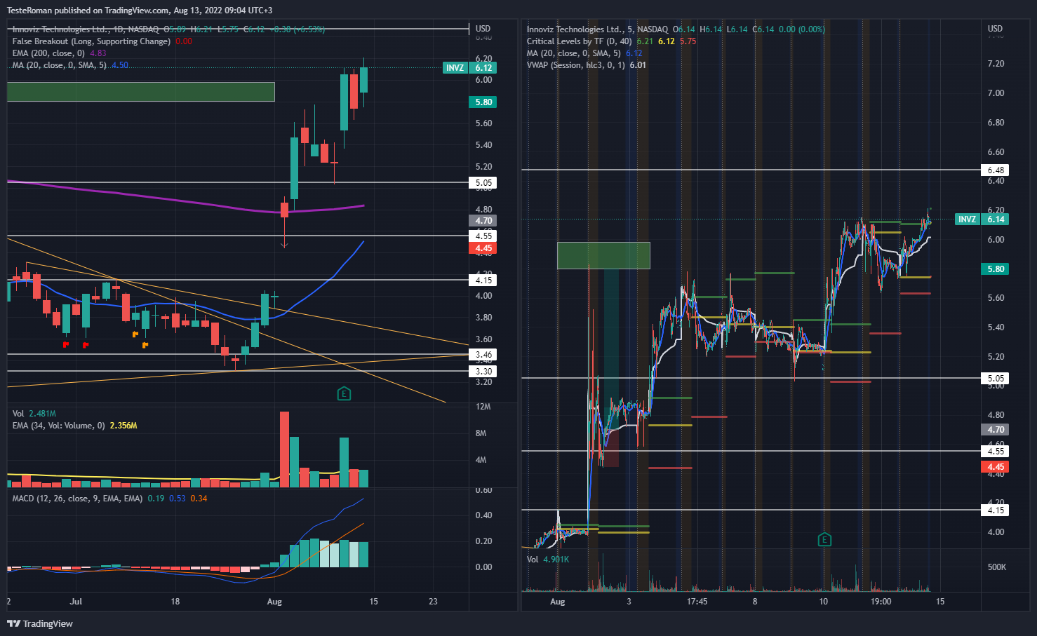This screenshot has height=636, width=1037.
Task: Select the green 5.80 price label on the daily chart
Action: (x=483, y=102)
